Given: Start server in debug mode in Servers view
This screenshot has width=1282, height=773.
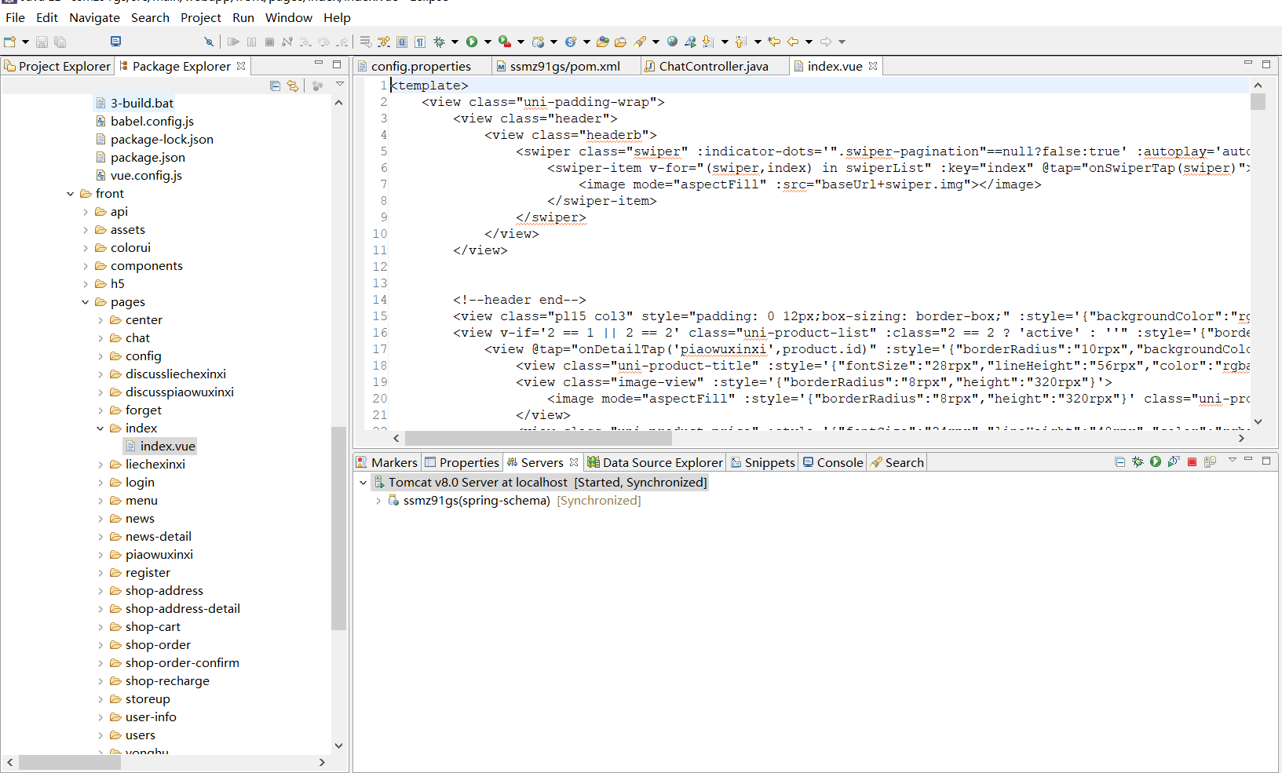Looking at the screenshot, I should pyautogui.click(x=1138, y=461).
